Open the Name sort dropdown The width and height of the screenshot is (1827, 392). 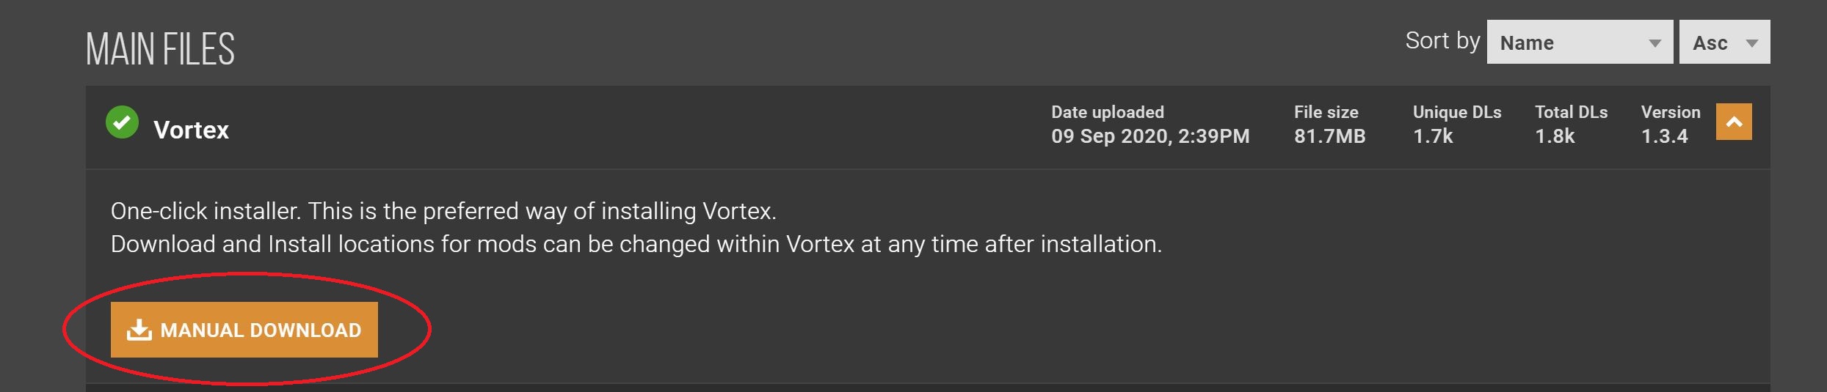pos(1579,42)
